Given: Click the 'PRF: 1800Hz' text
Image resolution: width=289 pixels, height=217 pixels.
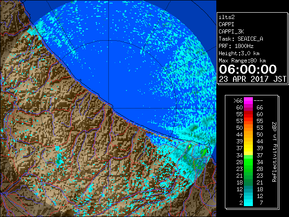Looking at the screenshot, I should 236,46.
